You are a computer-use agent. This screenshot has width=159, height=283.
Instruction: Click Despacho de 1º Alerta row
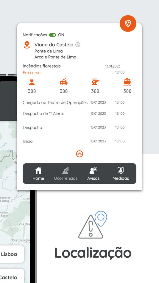(74, 113)
